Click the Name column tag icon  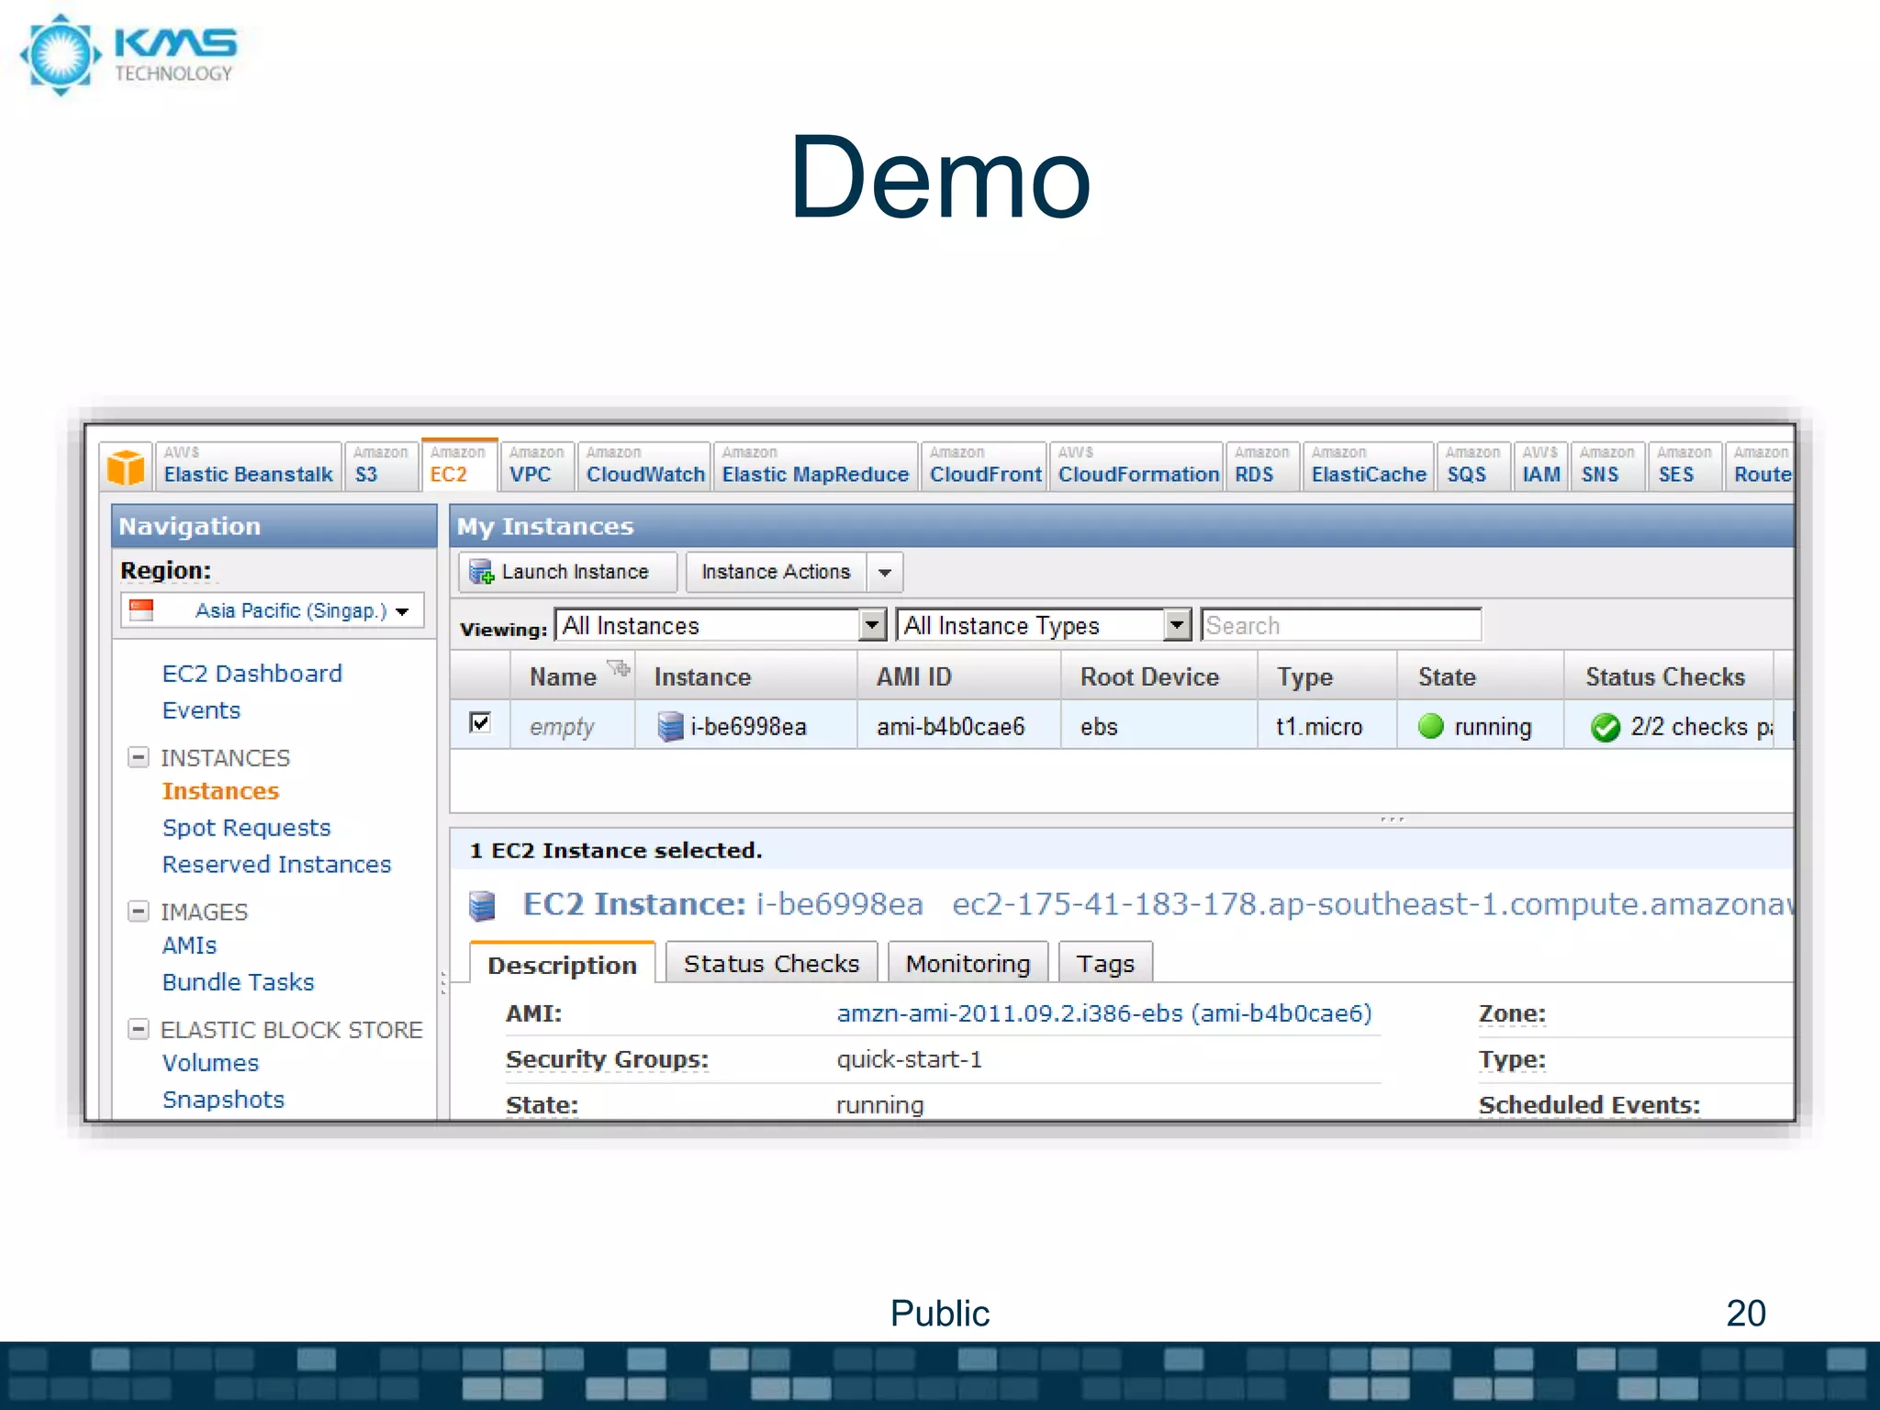[619, 667]
